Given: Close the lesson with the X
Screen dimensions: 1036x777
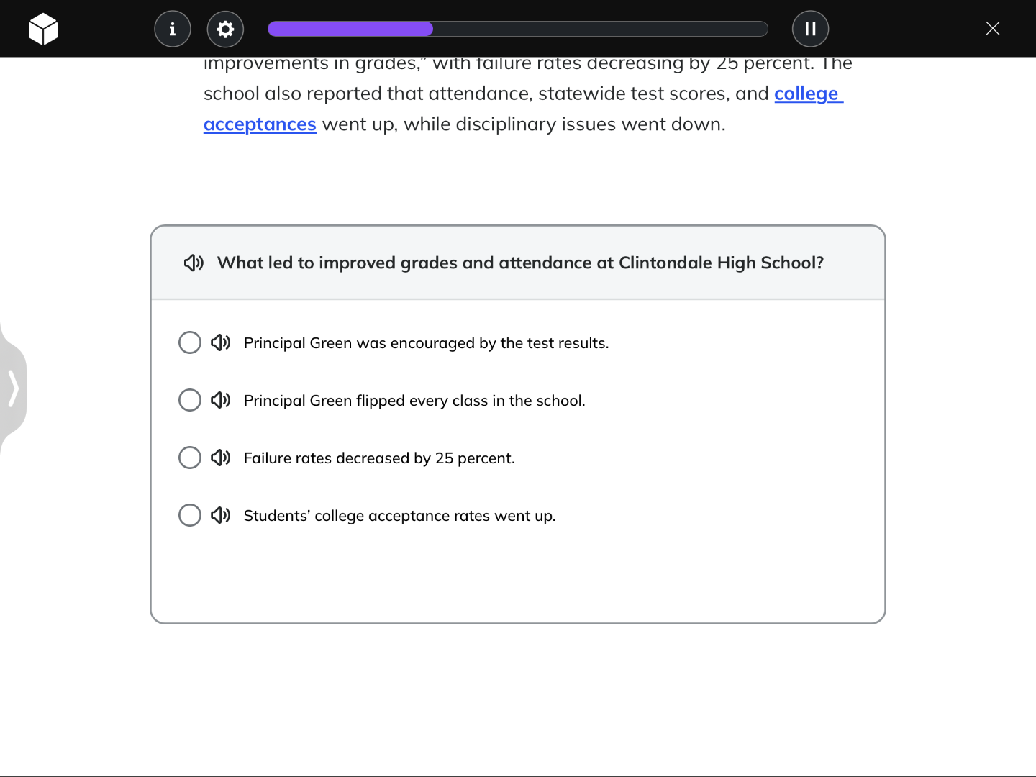Looking at the screenshot, I should [x=993, y=28].
